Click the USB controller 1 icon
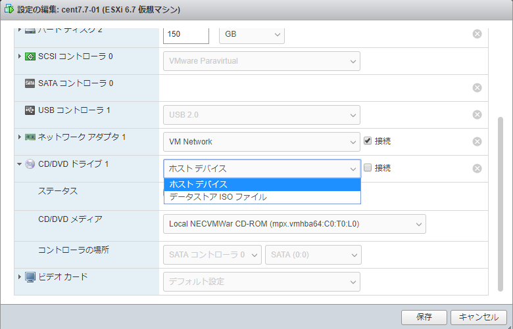The width and height of the screenshot is (513, 329). (30, 110)
